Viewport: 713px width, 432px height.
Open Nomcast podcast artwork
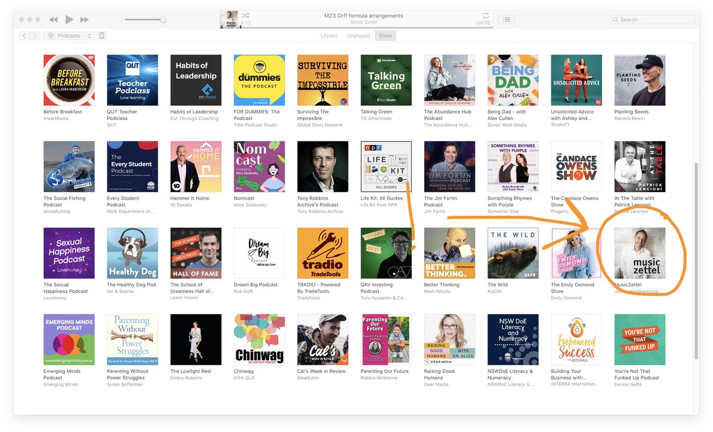(260, 167)
